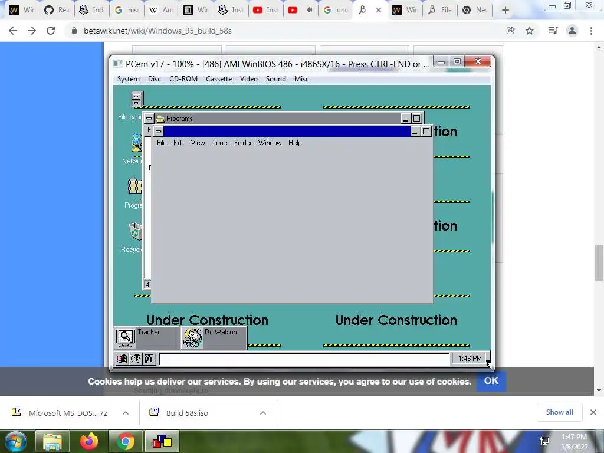The width and height of the screenshot is (604, 453).
Task: Switch to the Google 'ms' tab
Action: (x=127, y=10)
